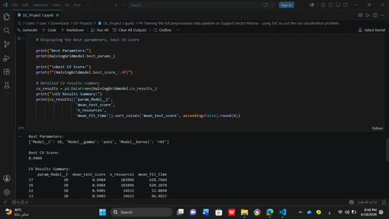Customize layout icon in title bar
This screenshot has height=219, width=389.
[x=323, y=5]
